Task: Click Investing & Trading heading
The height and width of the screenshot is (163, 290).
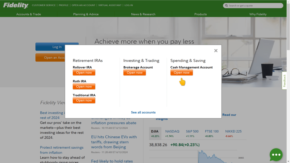Action: [141, 60]
